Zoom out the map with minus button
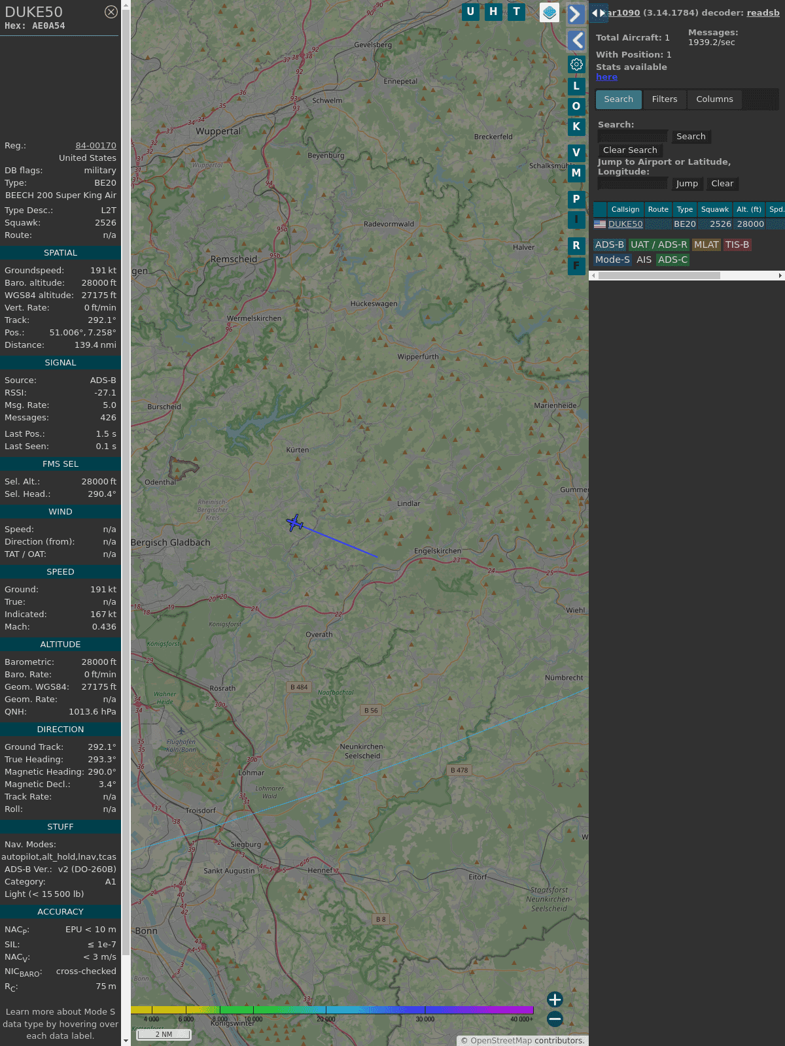 coord(555,1019)
